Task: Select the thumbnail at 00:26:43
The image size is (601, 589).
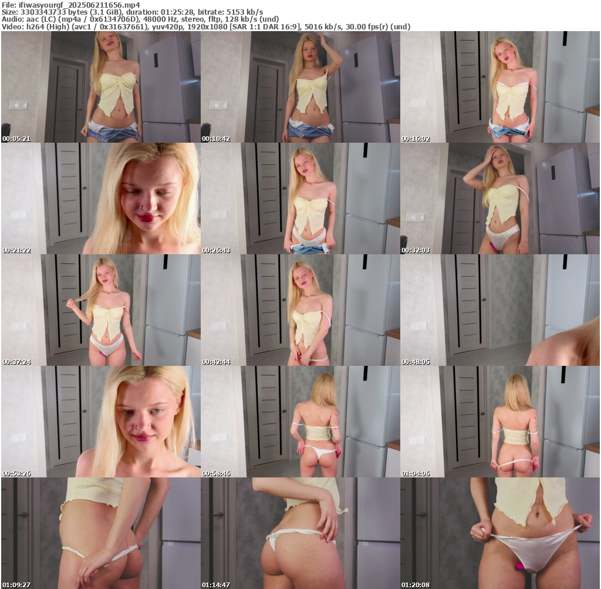Action: click(x=300, y=198)
